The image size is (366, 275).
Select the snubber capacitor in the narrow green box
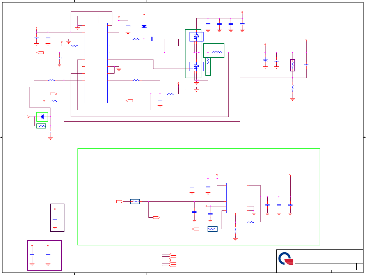(208, 72)
